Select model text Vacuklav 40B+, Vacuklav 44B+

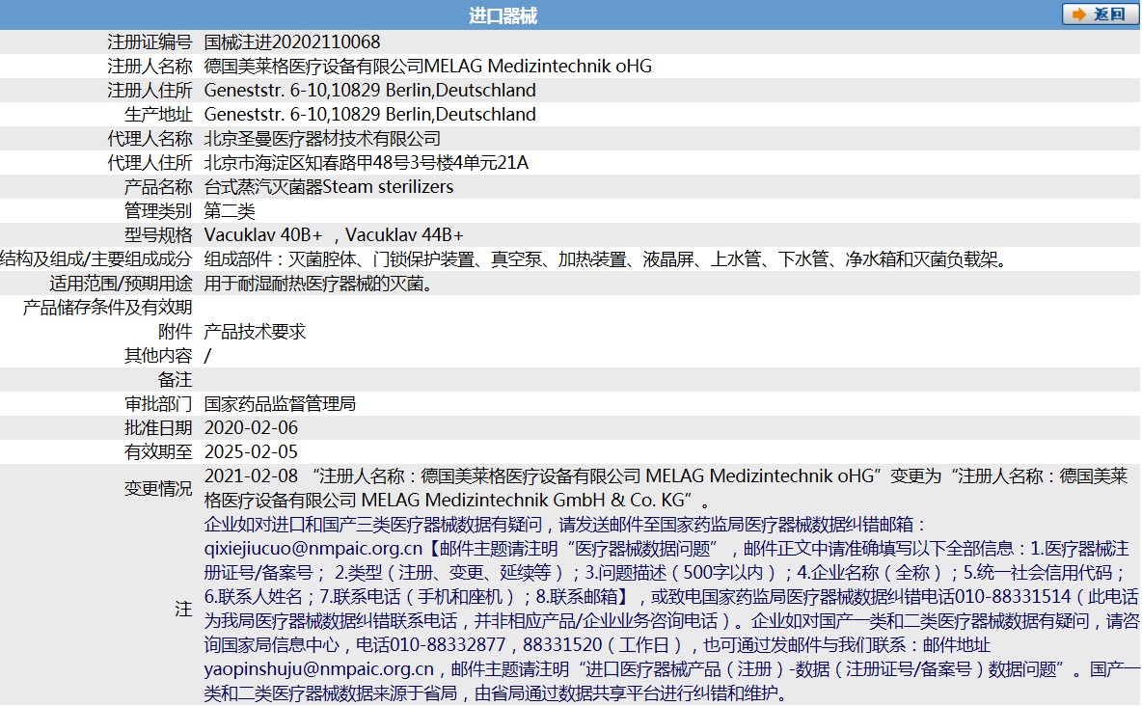click(x=334, y=235)
